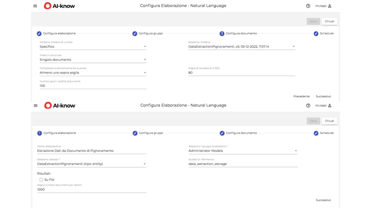The image size is (371, 208).
Task: Click m.rossi username text, lower screen
Action: [321, 105]
